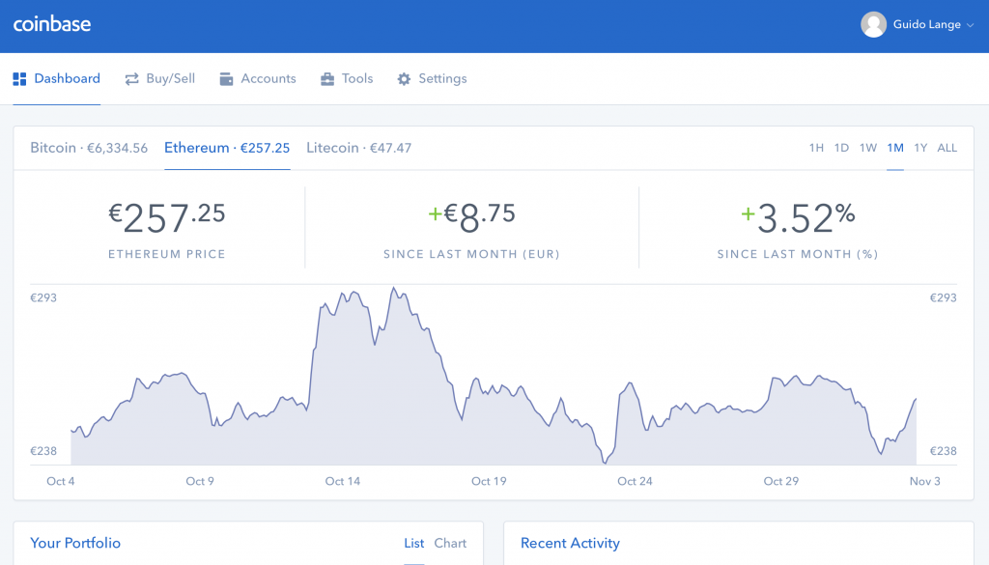989x565 pixels.
Task: Set chart range to 1M
Action: click(895, 148)
